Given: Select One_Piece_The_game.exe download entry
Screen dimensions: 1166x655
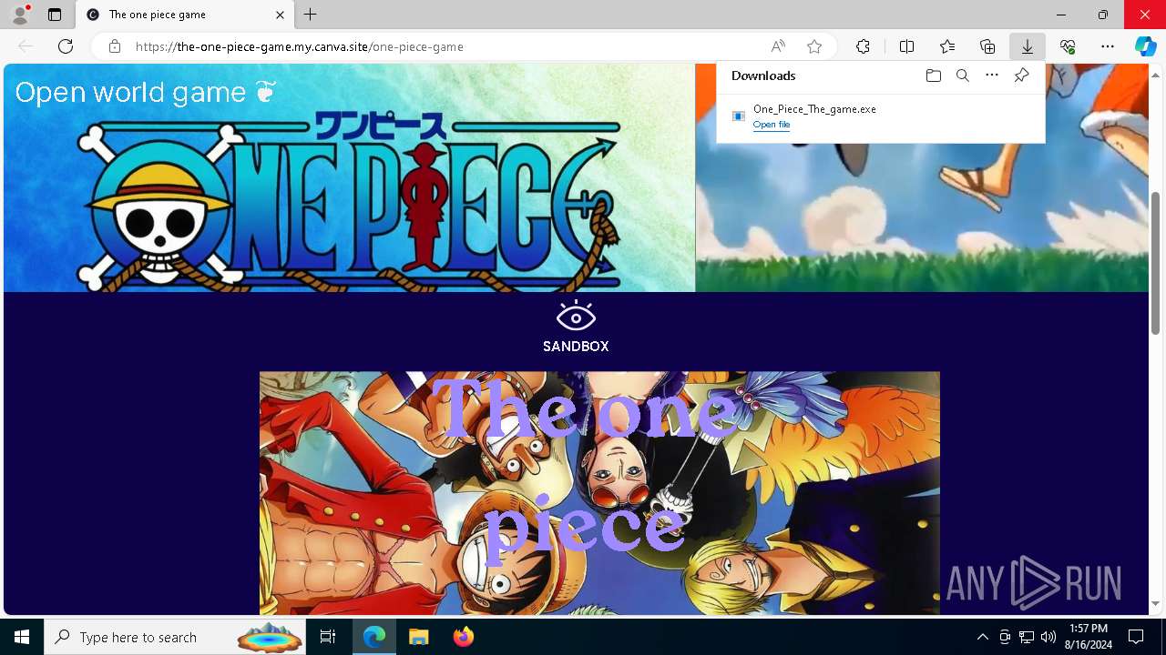Looking at the screenshot, I should [x=880, y=116].
